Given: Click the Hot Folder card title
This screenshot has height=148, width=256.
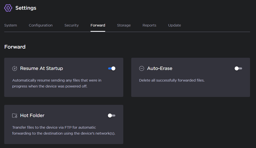Looking at the screenshot, I should (x=32, y=116).
